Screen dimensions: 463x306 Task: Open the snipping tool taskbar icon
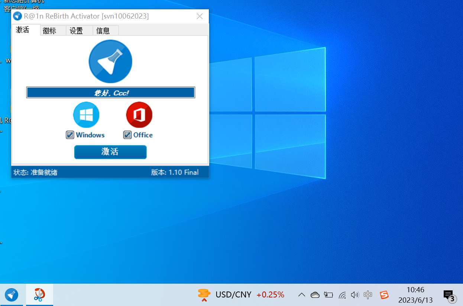point(39,295)
